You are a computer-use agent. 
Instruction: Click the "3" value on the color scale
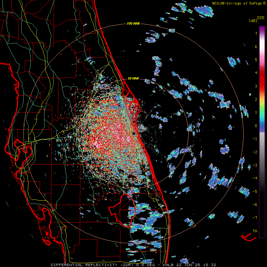(x=256, y=86)
